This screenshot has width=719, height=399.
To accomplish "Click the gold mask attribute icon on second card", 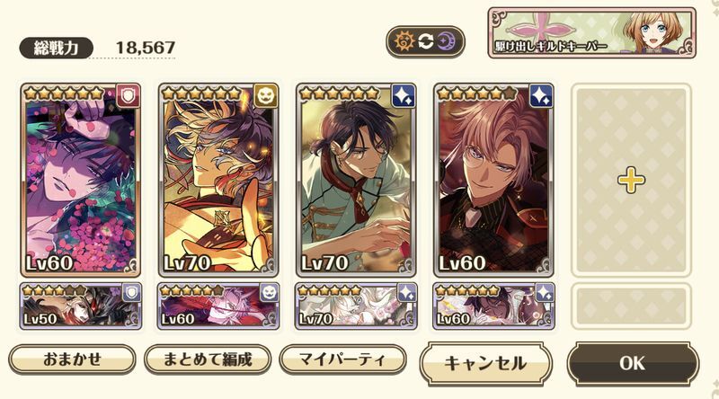I will 266,95.
